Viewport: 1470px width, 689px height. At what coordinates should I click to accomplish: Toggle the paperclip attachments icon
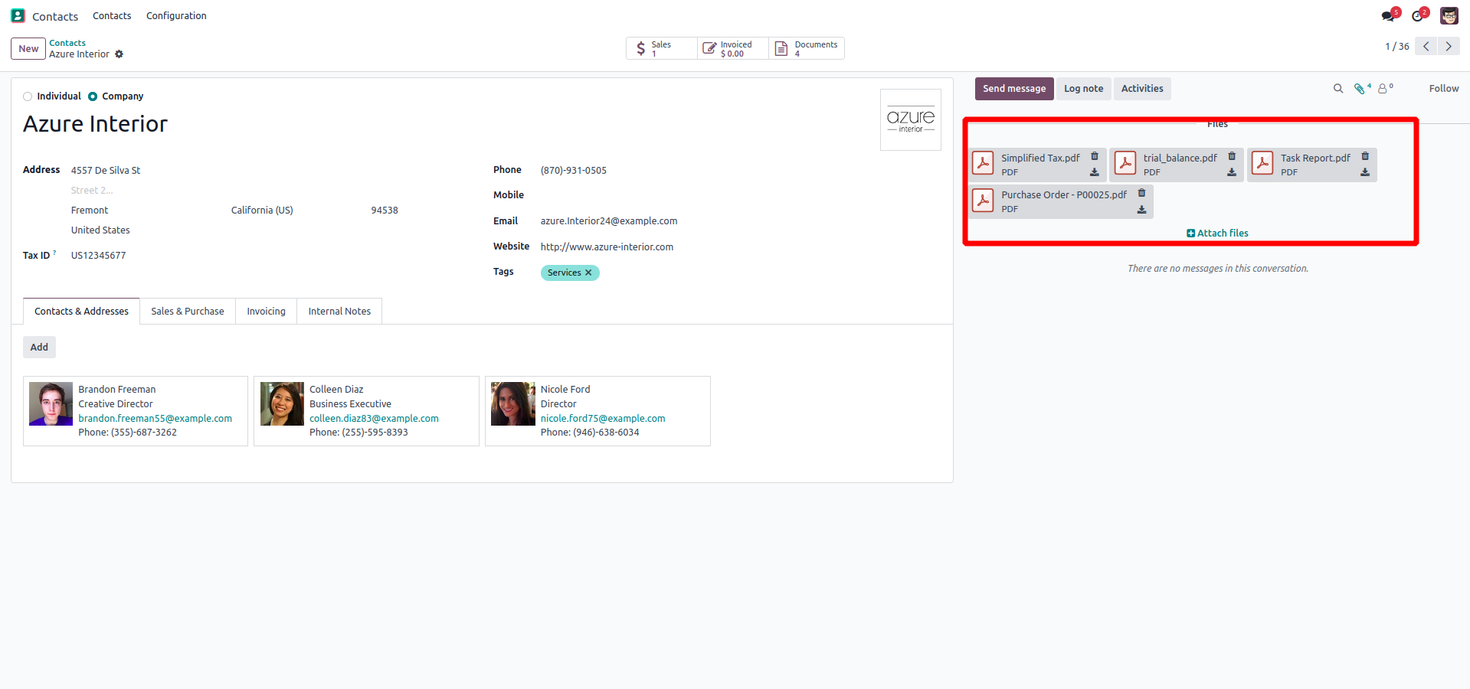pyautogui.click(x=1361, y=89)
